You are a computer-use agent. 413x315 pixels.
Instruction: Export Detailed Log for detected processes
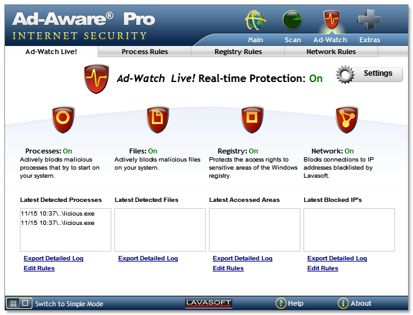[x=53, y=258]
